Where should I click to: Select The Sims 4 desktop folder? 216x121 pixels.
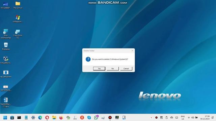(18, 5)
